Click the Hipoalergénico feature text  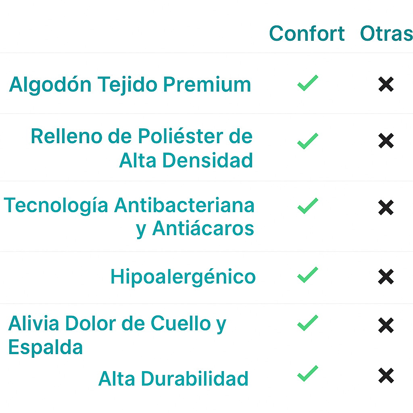coord(183,277)
